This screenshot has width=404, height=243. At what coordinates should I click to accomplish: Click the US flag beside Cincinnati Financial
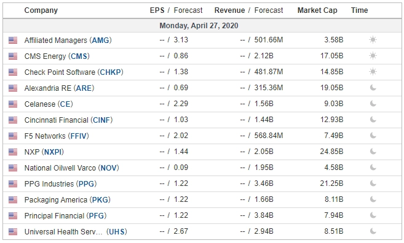pyautogui.click(x=13, y=120)
